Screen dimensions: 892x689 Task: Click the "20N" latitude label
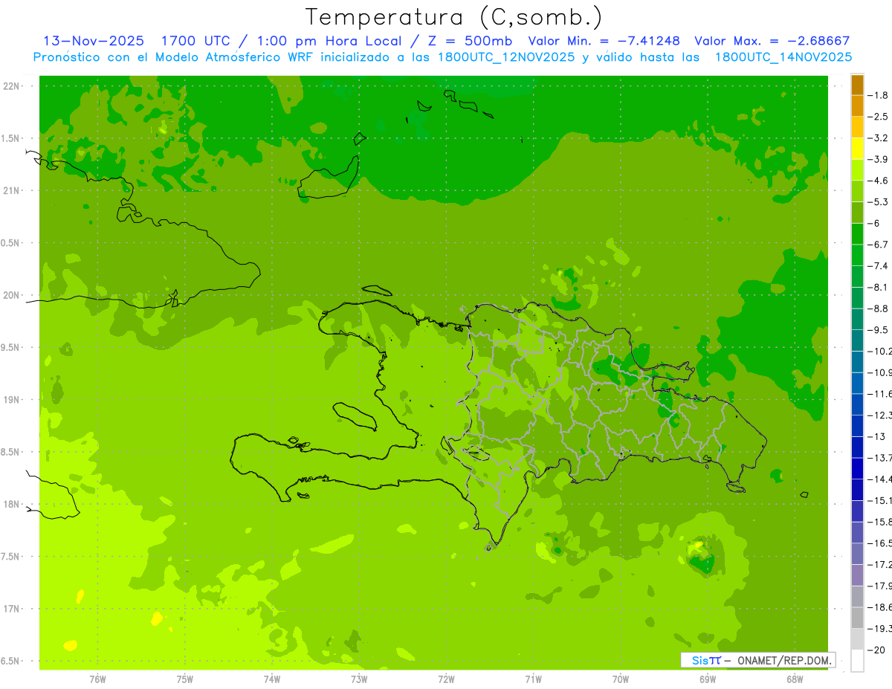(13, 295)
